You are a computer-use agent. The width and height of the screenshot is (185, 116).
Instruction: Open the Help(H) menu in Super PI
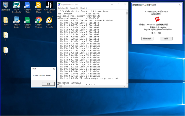83,8
